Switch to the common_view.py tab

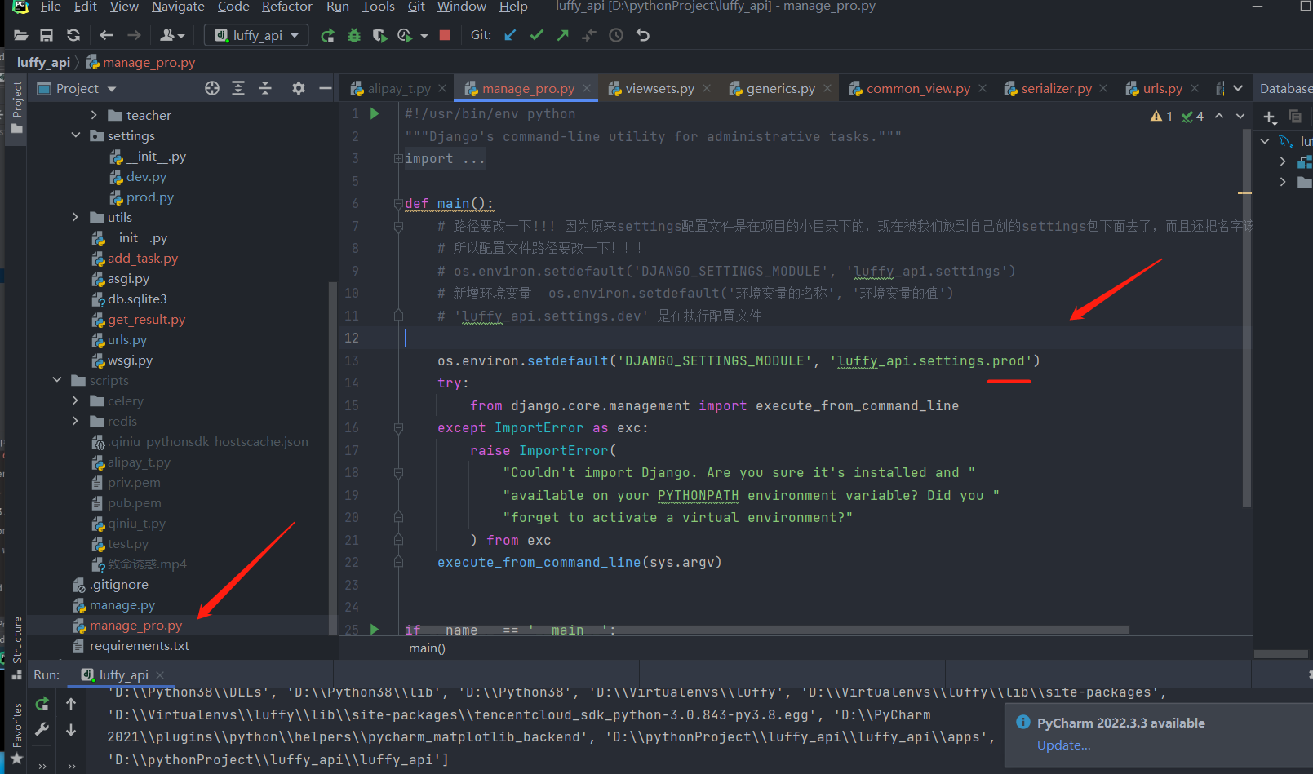[x=918, y=88]
